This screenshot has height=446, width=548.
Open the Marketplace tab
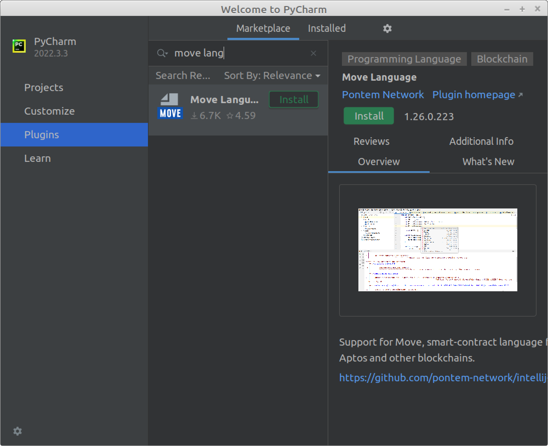pos(263,28)
